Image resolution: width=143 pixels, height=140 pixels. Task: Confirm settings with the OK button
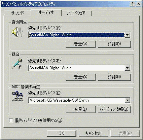(x=62, y=133)
